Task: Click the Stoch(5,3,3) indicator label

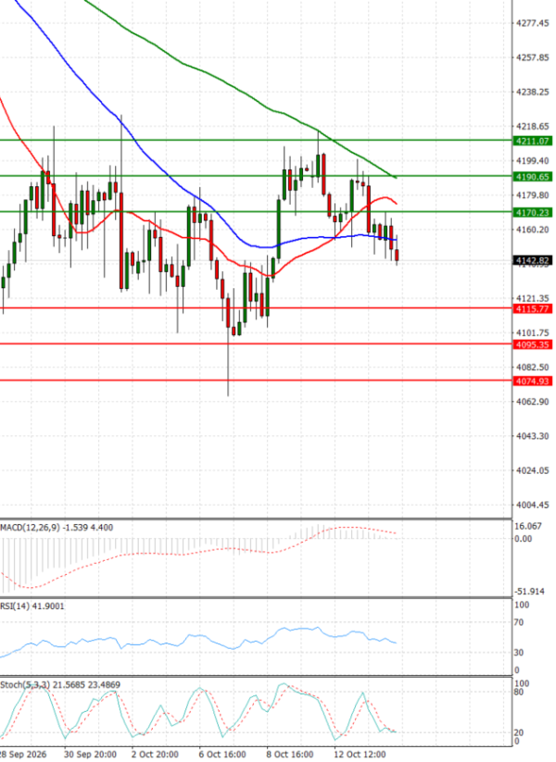Action: click(x=60, y=685)
